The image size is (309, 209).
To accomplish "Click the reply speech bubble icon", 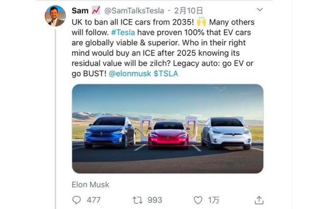I will [x=77, y=200].
